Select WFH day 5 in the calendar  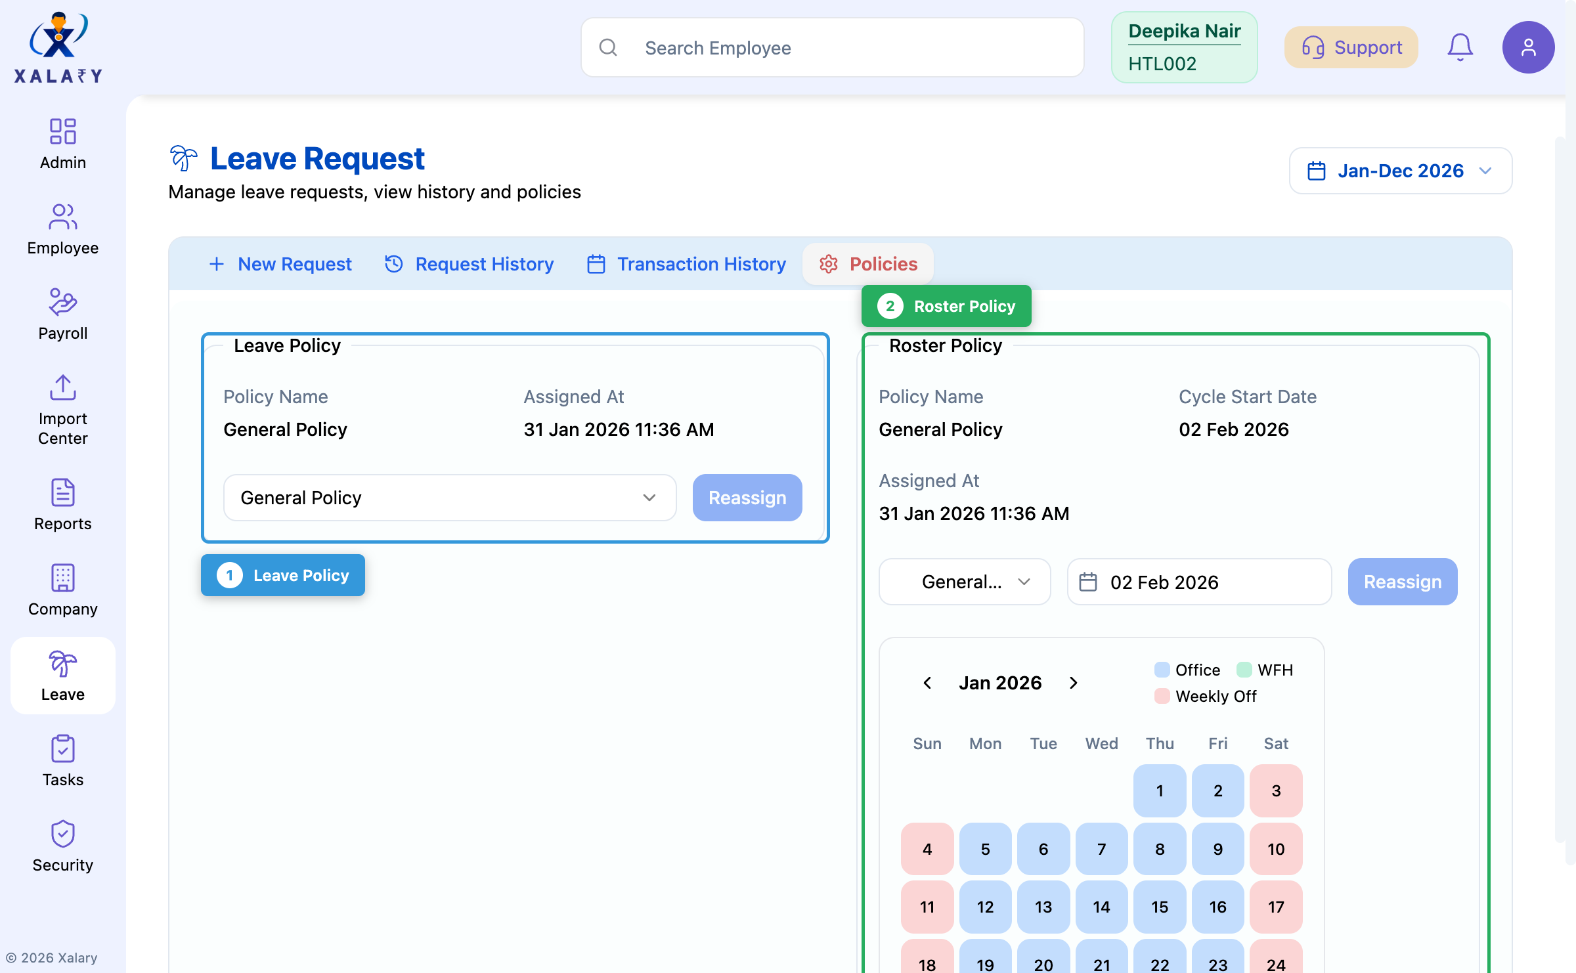(x=985, y=848)
